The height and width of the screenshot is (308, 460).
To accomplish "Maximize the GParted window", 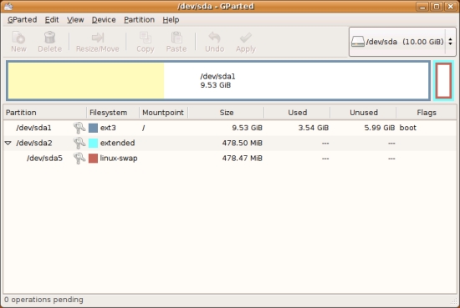I will pos(437,7).
